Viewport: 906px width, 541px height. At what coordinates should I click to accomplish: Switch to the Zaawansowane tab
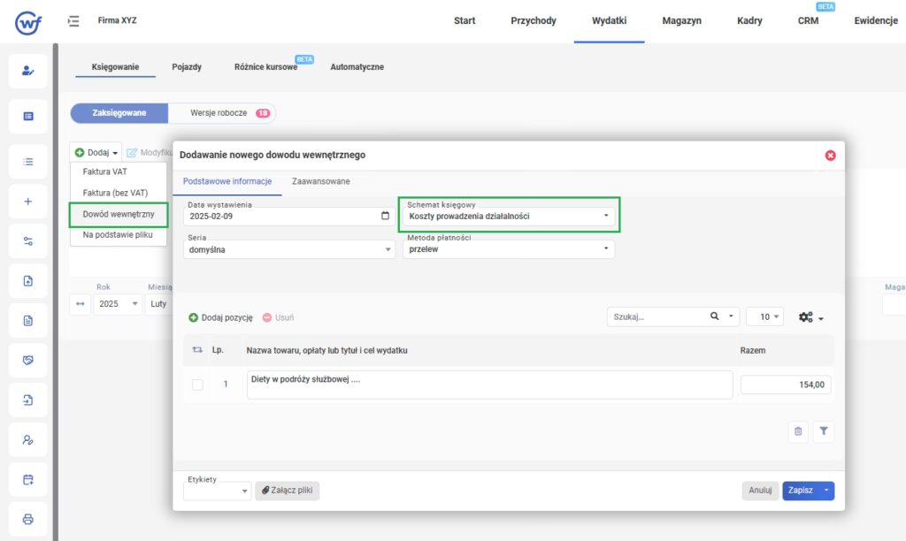[x=320, y=181]
